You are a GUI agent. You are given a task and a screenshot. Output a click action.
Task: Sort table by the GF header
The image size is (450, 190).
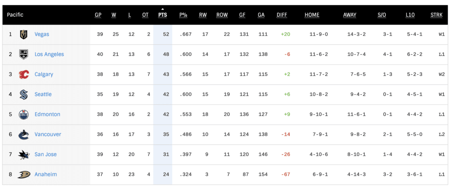point(242,15)
